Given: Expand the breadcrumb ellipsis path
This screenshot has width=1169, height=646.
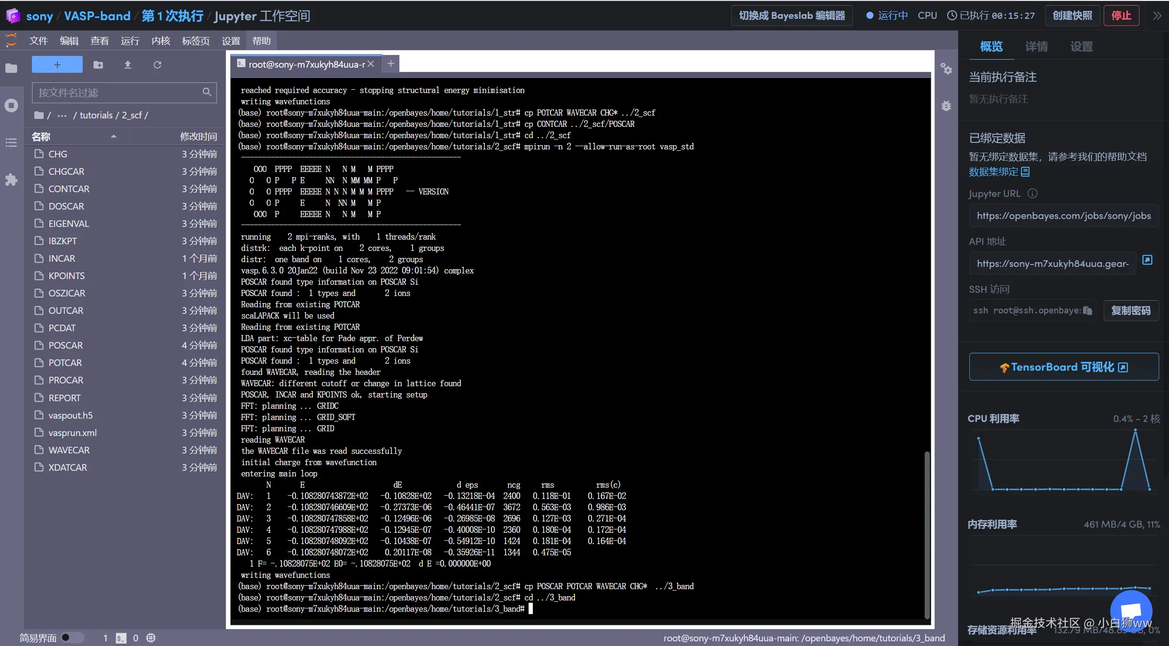Looking at the screenshot, I should (62, 116).
